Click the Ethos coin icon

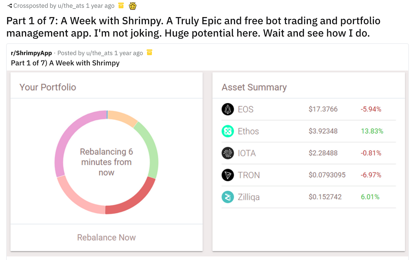coord(227,131)
